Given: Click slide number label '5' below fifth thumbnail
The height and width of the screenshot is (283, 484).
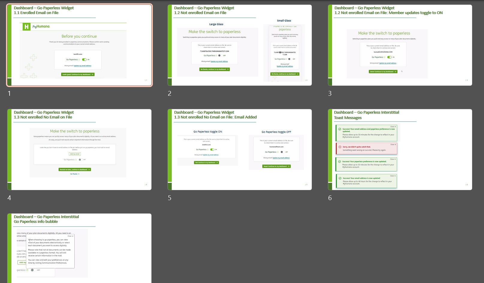Looking at the screenshot, I should (x=170, y=198).
